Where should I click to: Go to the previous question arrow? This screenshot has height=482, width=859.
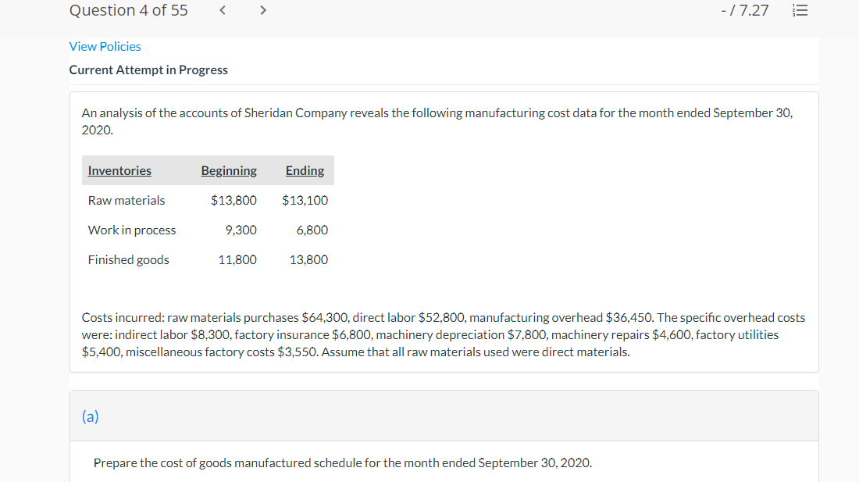(222, 11)
